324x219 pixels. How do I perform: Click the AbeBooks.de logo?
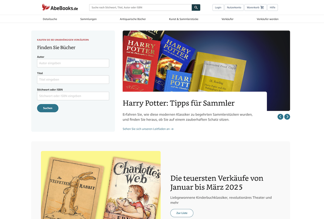click(x=60, y=7)
